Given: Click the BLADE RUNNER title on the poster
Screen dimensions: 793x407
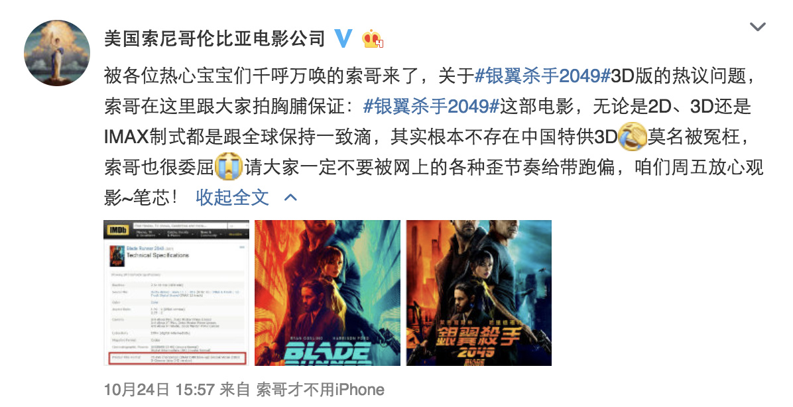Looking at the screenshot, I should [328, 353].
